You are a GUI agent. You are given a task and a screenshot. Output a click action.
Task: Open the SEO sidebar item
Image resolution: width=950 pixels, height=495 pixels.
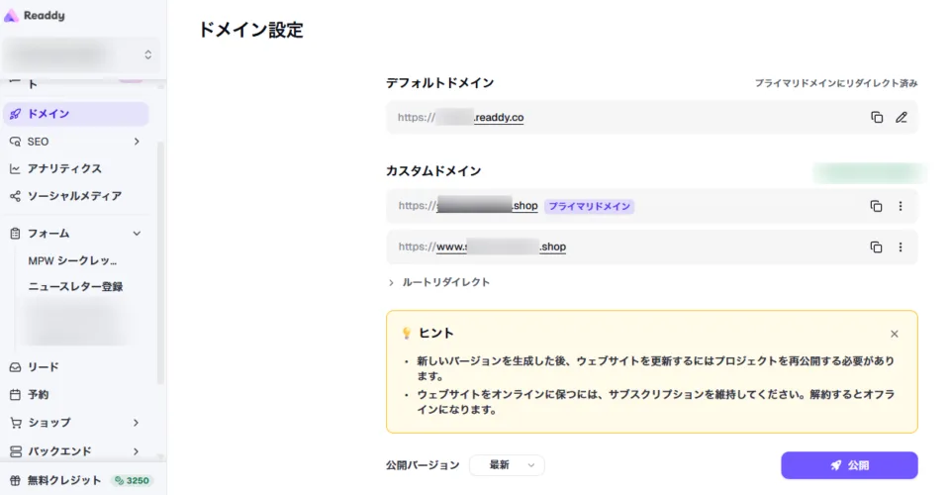[76, 142]
